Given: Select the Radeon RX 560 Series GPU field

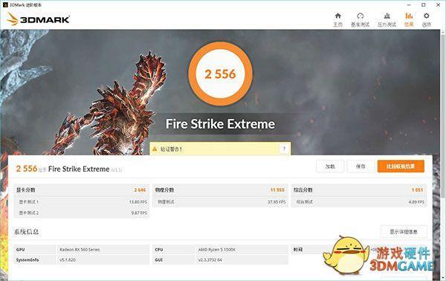Looking at the screenshot, I should pos(103,250).
